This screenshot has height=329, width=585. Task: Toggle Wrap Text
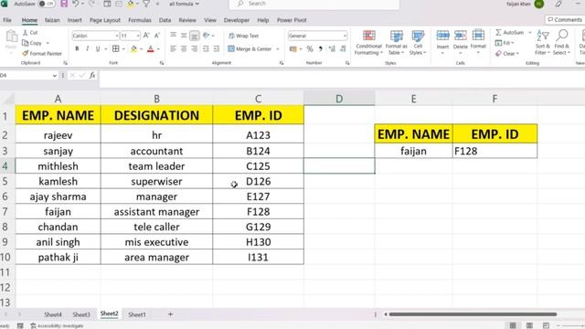[x=244, y=36]
